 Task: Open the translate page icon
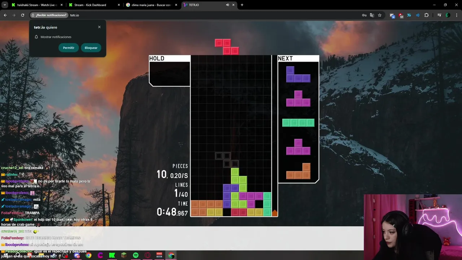[x=372, y=15]
